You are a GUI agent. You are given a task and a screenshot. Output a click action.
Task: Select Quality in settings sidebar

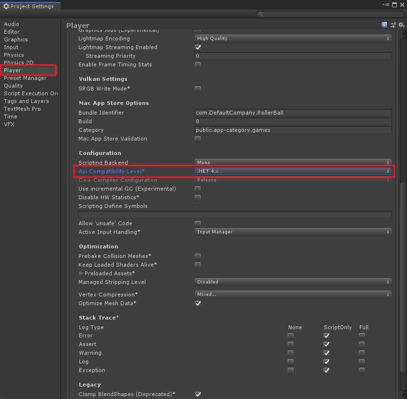(x=13, y=86)
